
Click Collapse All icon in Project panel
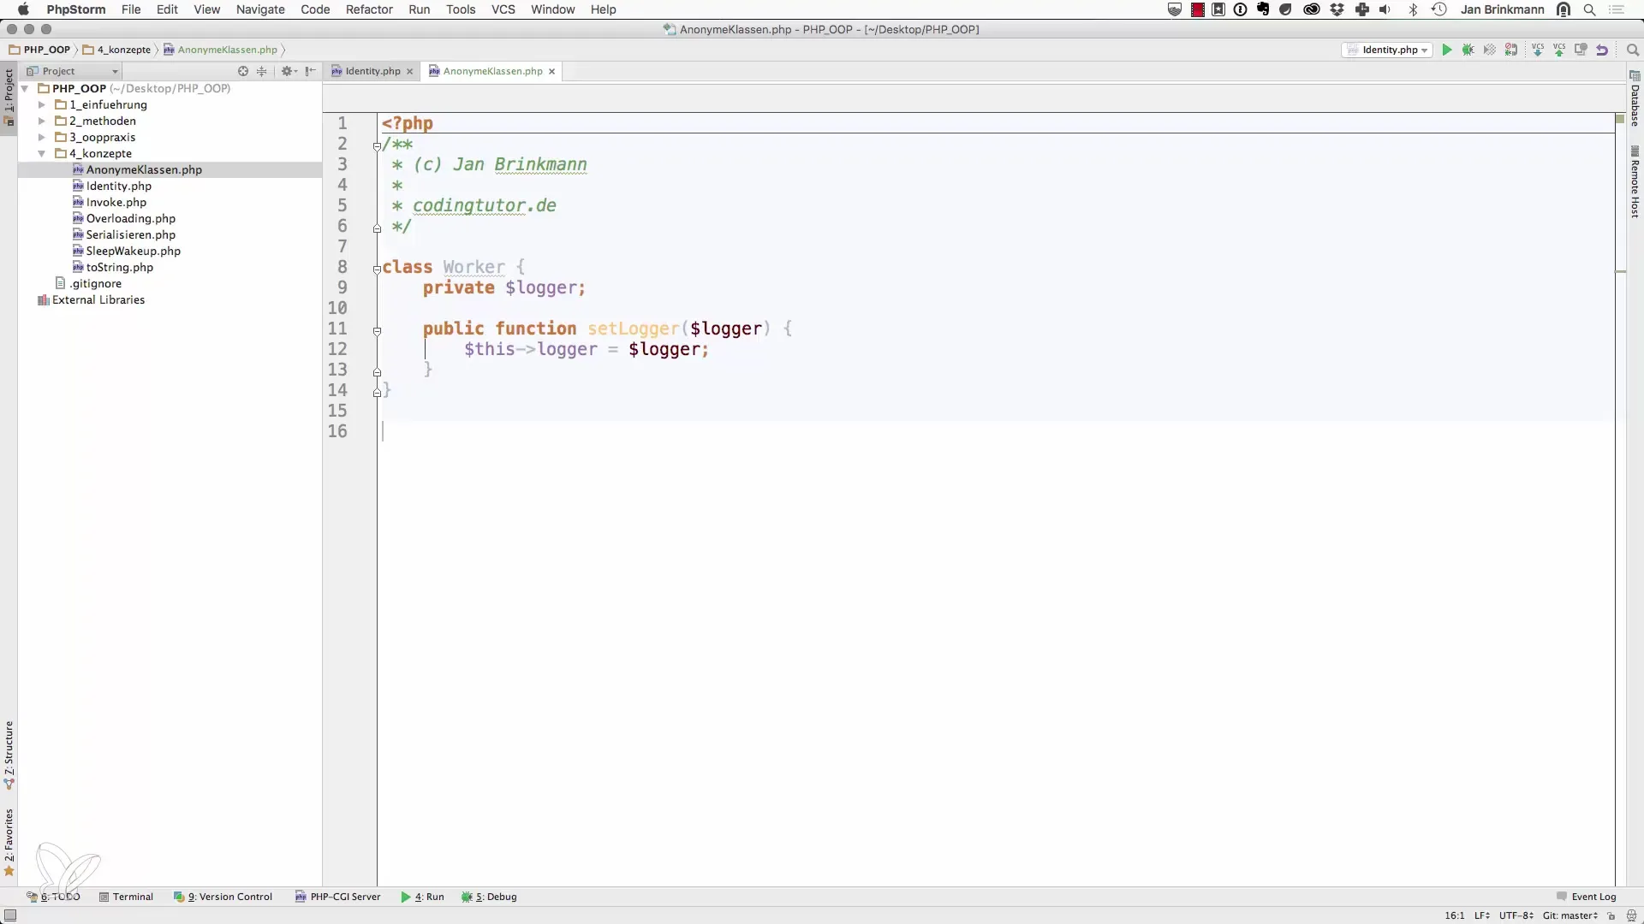click(x=262, y=71)
